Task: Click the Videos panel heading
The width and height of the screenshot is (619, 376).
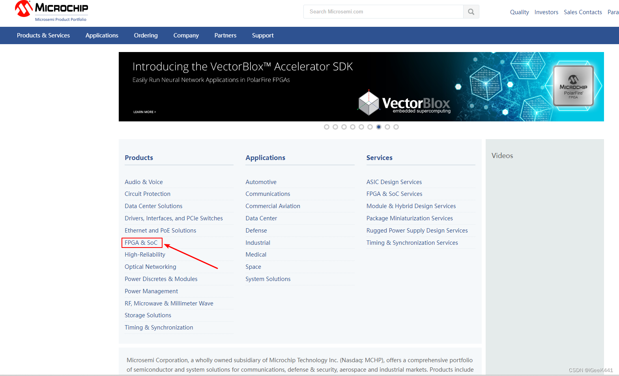Action: pyautogui.click(x=502, y=156)
